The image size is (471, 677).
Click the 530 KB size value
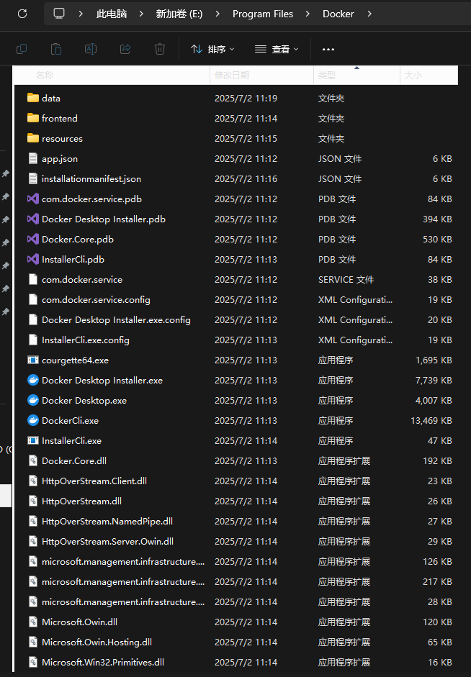click(437, 239)
